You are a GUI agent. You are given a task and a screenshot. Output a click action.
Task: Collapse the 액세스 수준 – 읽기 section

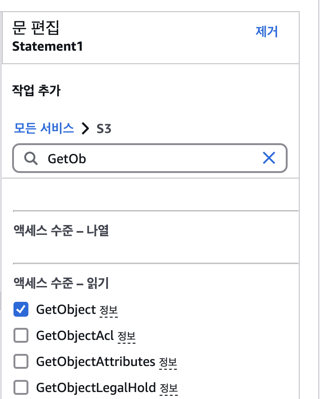coord(61,283)
